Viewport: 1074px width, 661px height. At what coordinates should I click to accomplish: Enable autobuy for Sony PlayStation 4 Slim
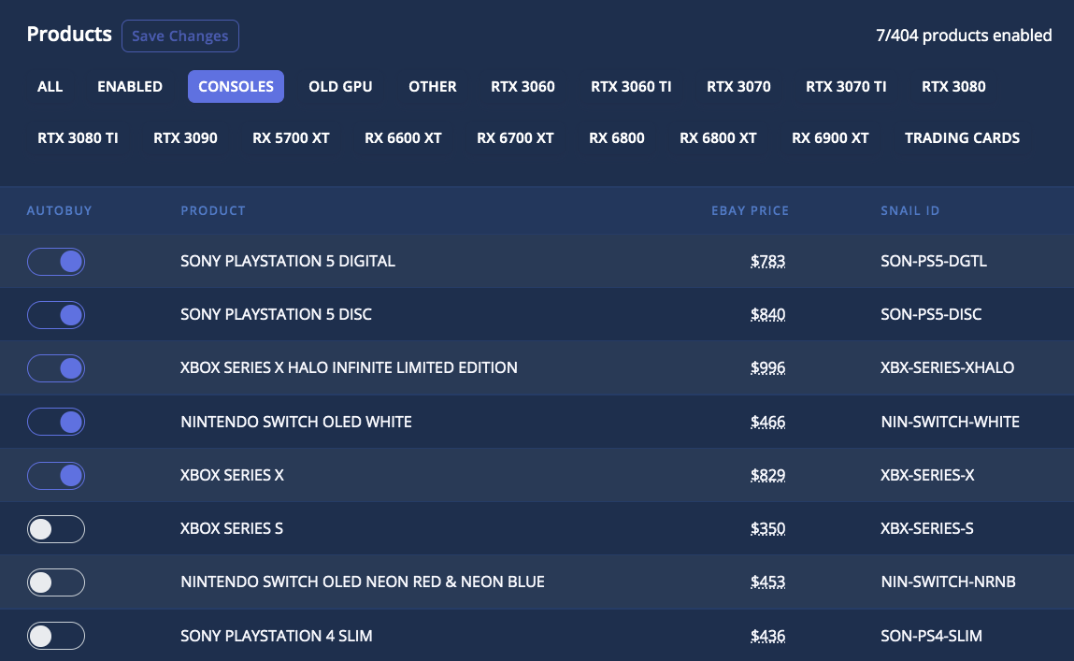point(56,637)
